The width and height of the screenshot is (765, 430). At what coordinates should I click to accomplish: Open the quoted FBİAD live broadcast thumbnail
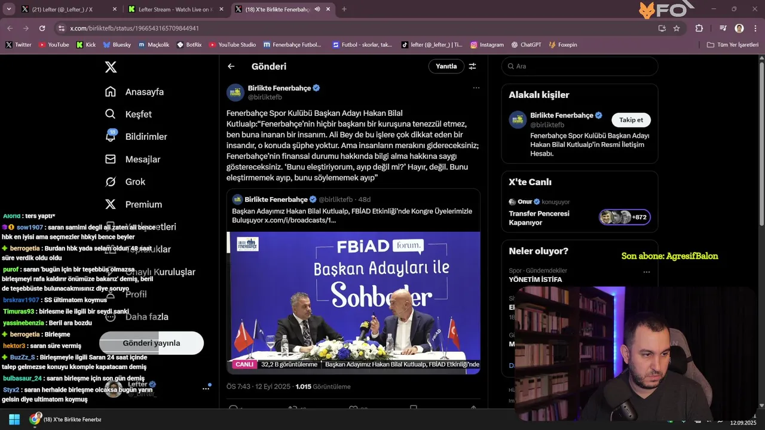pos(353,303)
